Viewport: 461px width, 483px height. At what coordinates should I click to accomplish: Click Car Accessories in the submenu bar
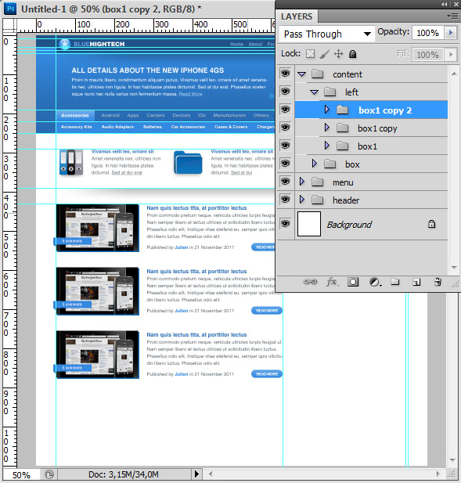[188, 127]
